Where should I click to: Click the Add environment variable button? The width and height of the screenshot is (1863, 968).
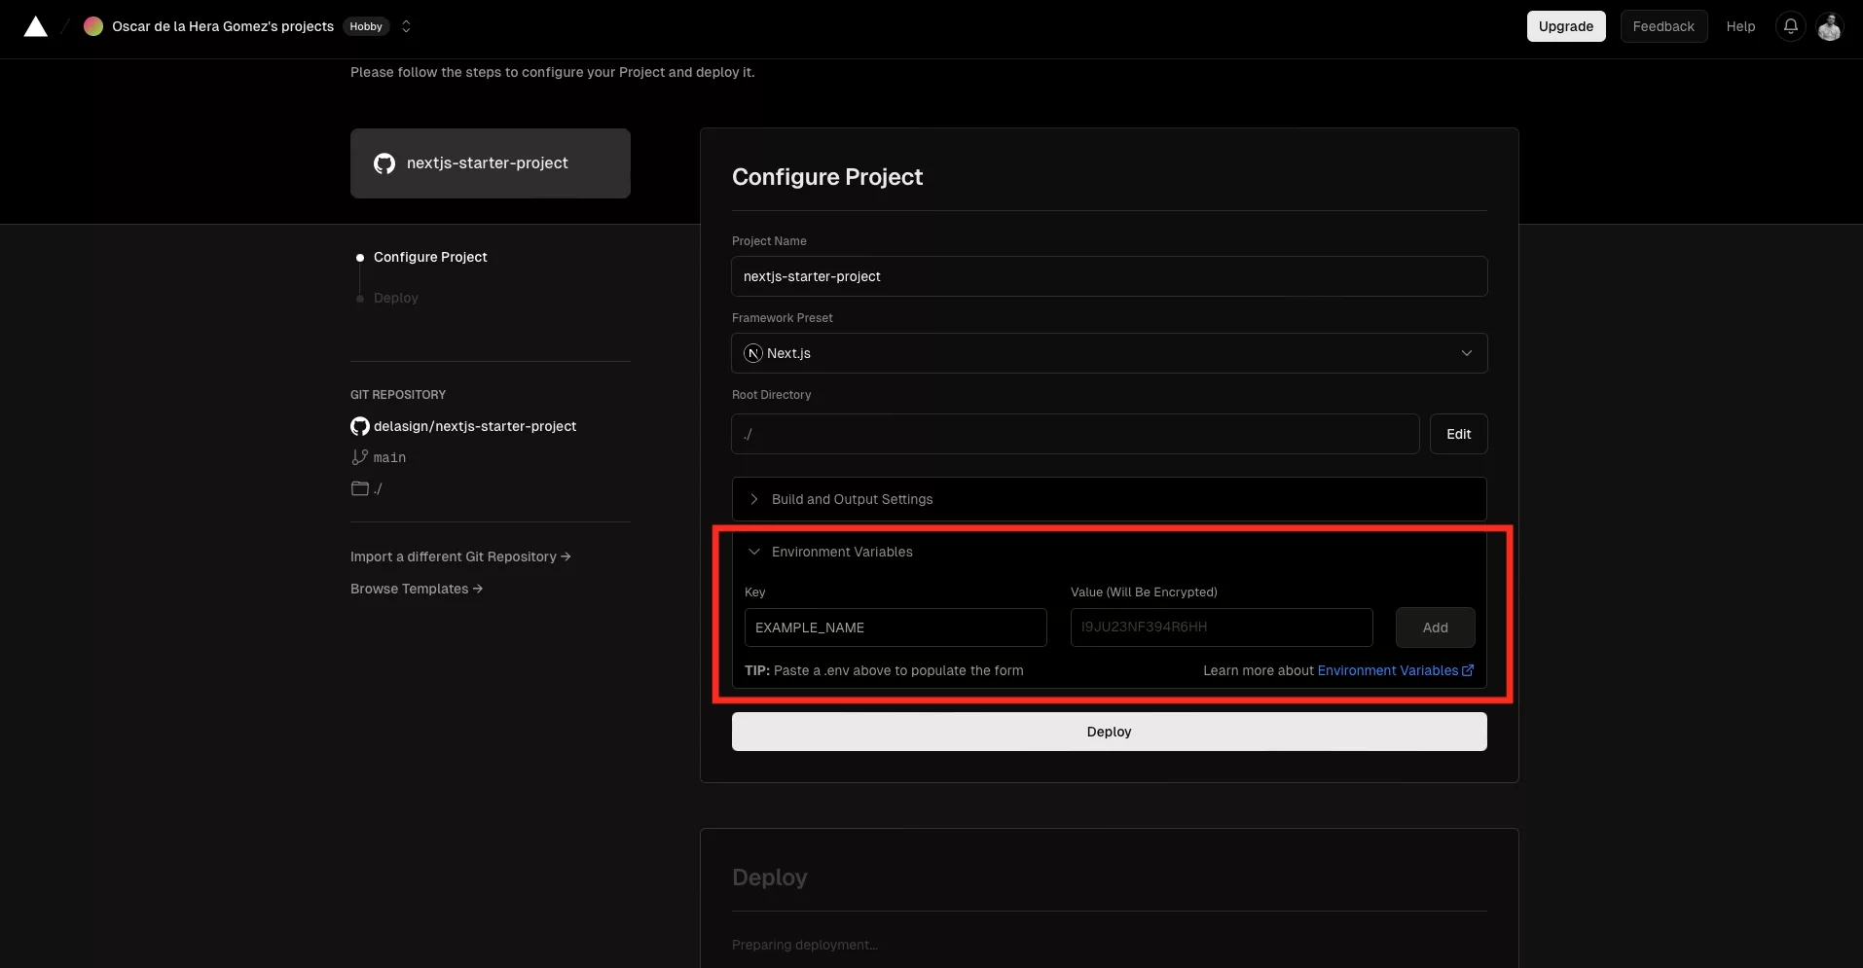(x=1435, y=627)
